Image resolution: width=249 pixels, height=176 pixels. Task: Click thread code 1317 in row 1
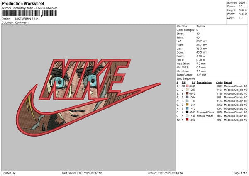[x=220, y=86]
